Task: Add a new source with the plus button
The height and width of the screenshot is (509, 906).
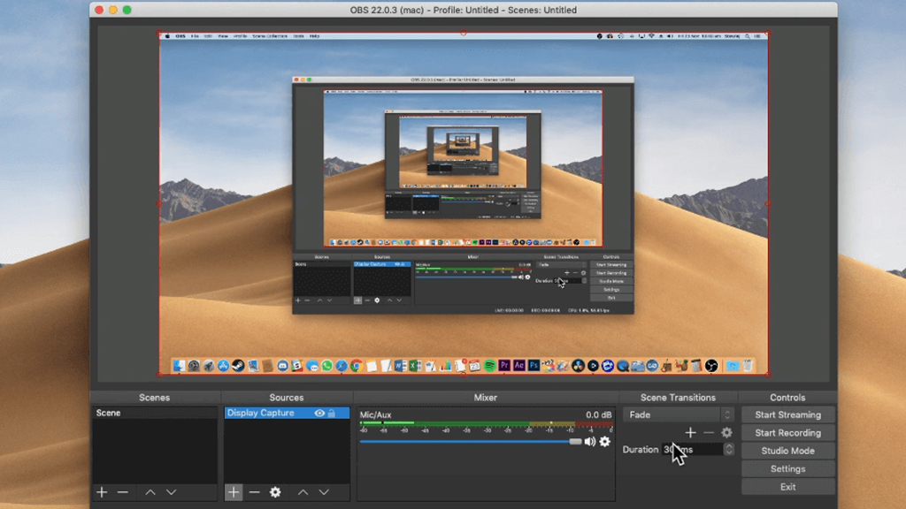Action: point(234,492)
